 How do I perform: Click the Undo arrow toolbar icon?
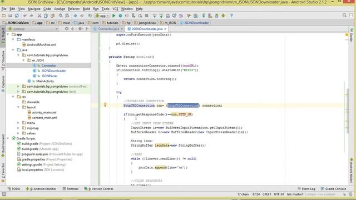24,16
